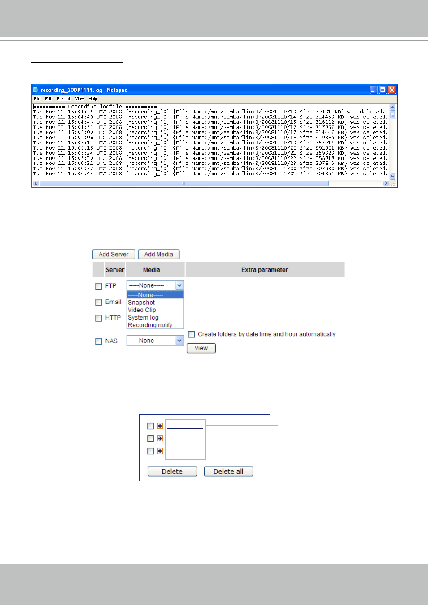Screen dimensions: 428x605
Task: Click the Delete all button
Action: tap(228, 471)
